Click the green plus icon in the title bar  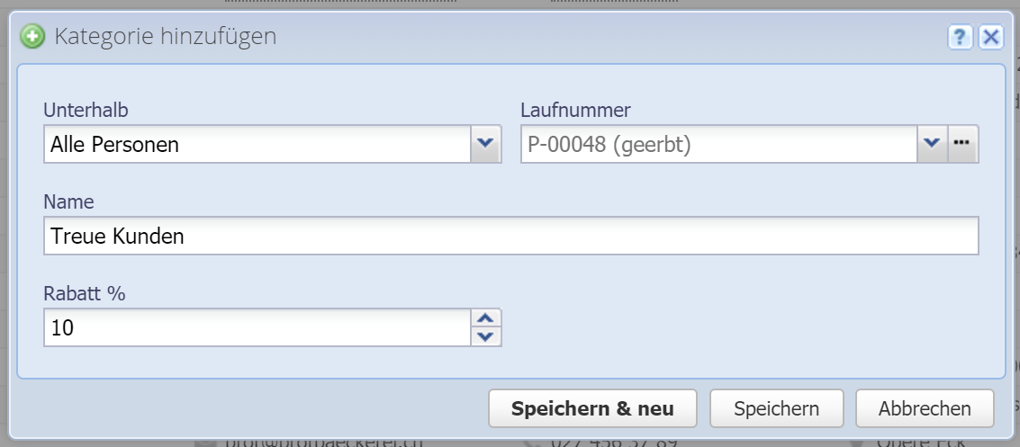coord(33,37)
